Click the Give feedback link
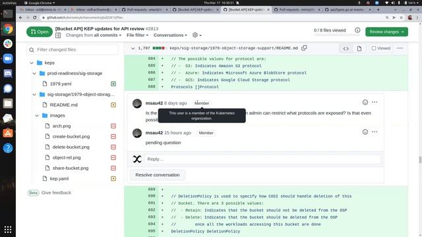Viewport: 422px width, 237px height. click(x=56, y=193)
